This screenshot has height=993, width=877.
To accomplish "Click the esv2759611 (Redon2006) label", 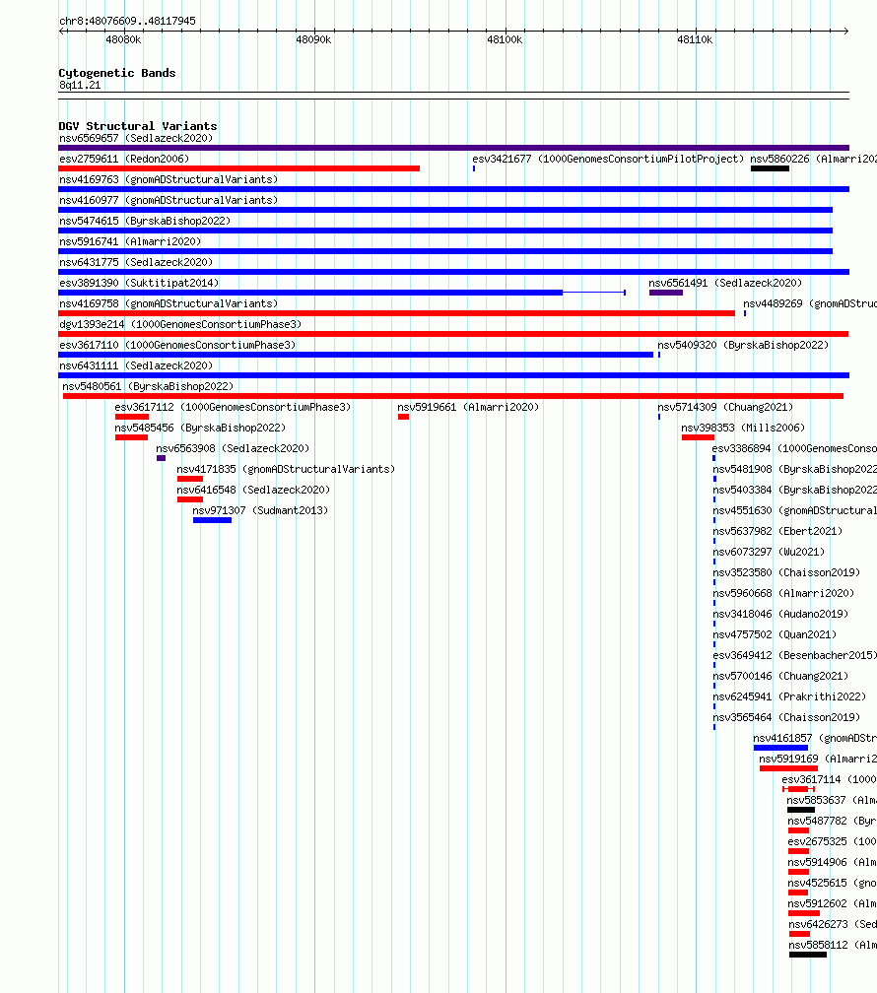I will [x=124, y=159].
